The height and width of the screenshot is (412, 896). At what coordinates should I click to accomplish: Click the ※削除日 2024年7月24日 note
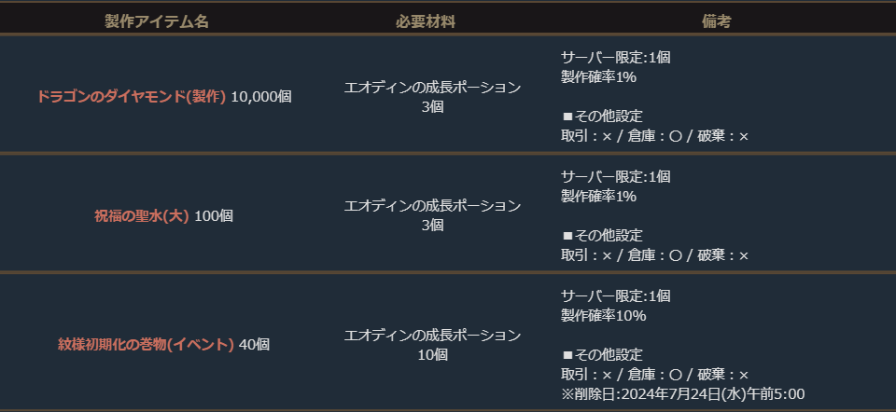click(x=682, y=393)
